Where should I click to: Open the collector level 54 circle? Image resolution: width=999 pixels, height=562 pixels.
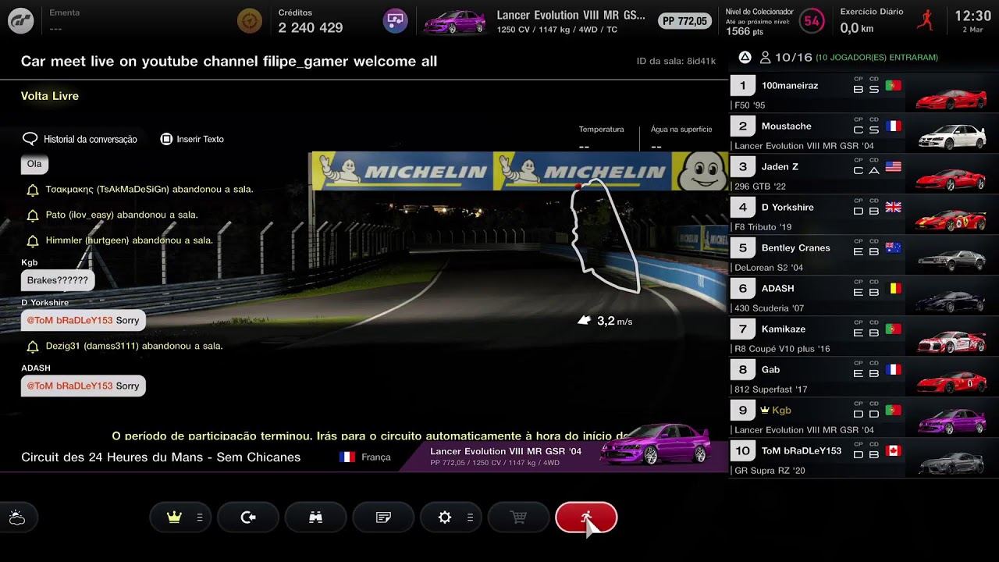click(x=812, y=21)
